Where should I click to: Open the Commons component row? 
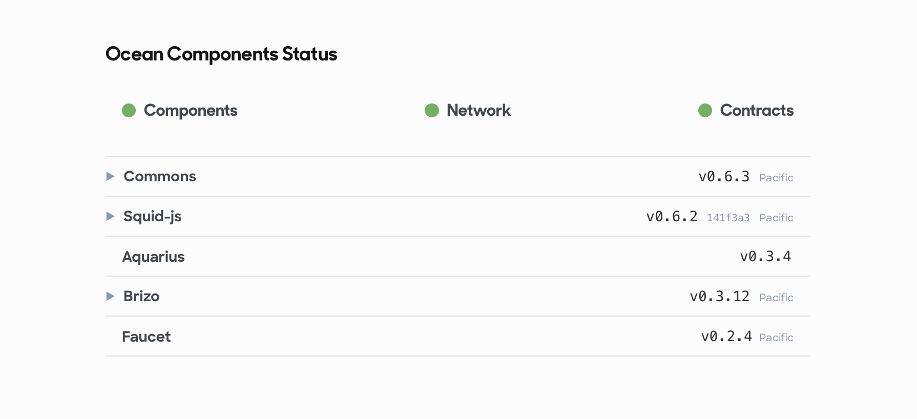pos(458,176)
